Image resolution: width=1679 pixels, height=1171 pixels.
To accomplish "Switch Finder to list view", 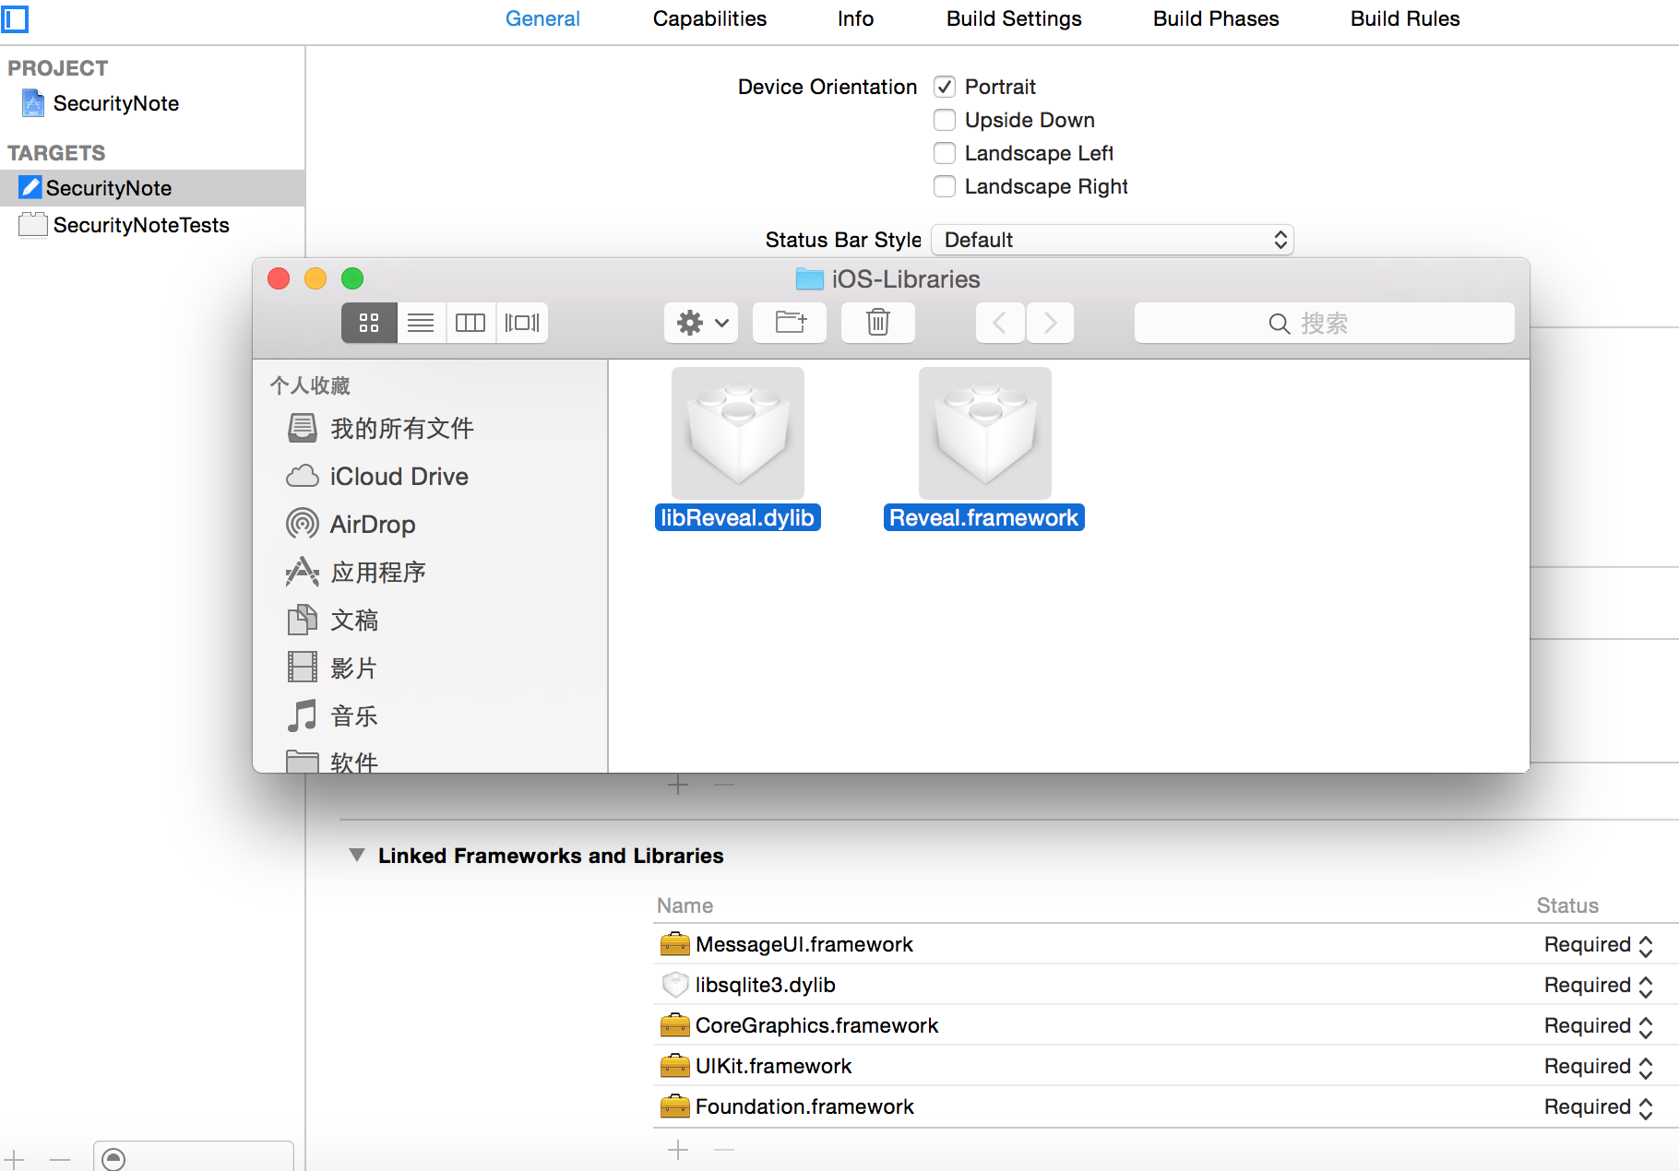I will (x=421, y=323).
